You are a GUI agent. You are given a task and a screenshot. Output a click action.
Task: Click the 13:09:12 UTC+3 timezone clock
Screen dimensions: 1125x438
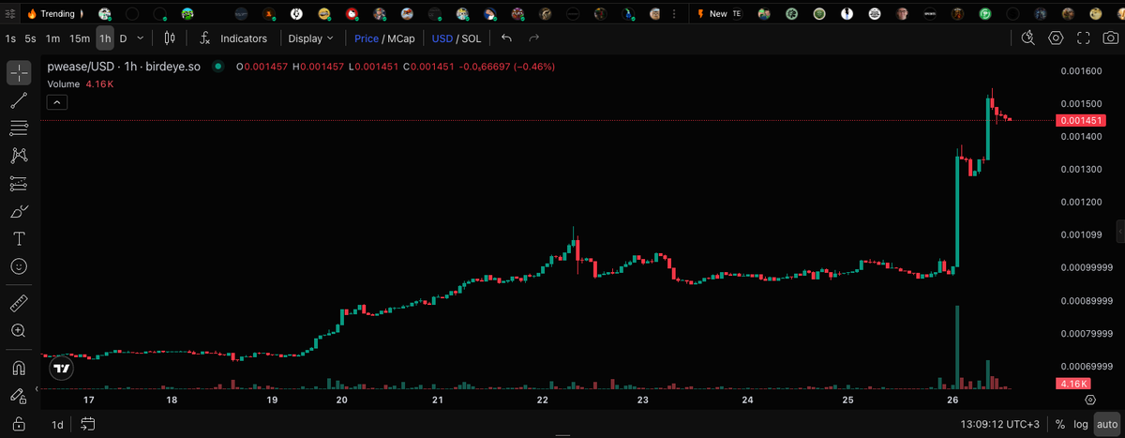pos(1002,425)
